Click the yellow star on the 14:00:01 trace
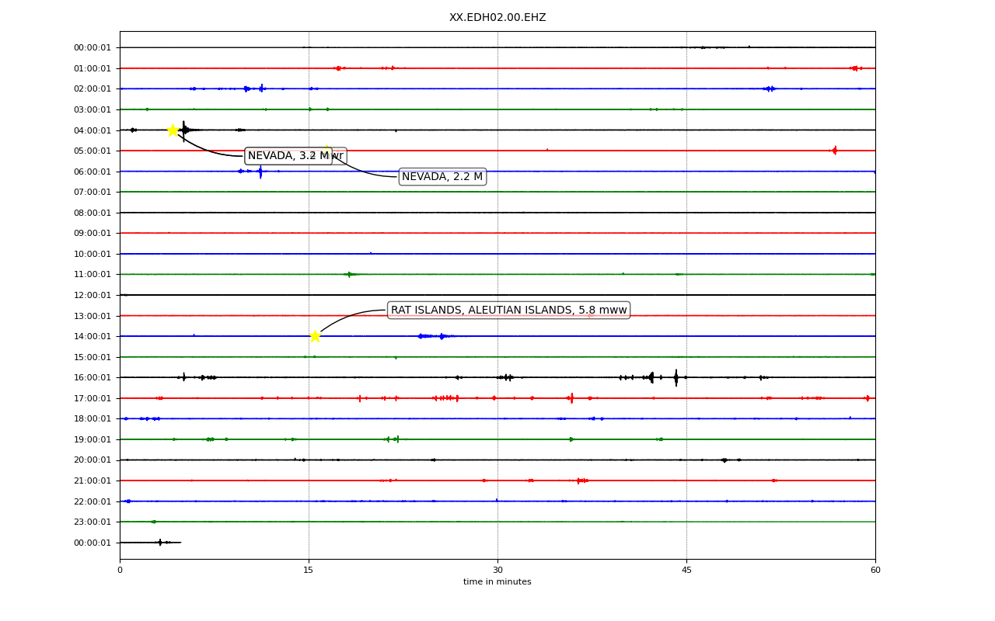The image size is (995, 621). [x=315, y=336]
